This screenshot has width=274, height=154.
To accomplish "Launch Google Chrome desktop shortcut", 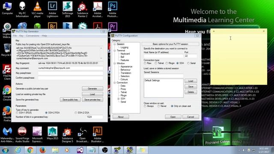I will 7,93.
